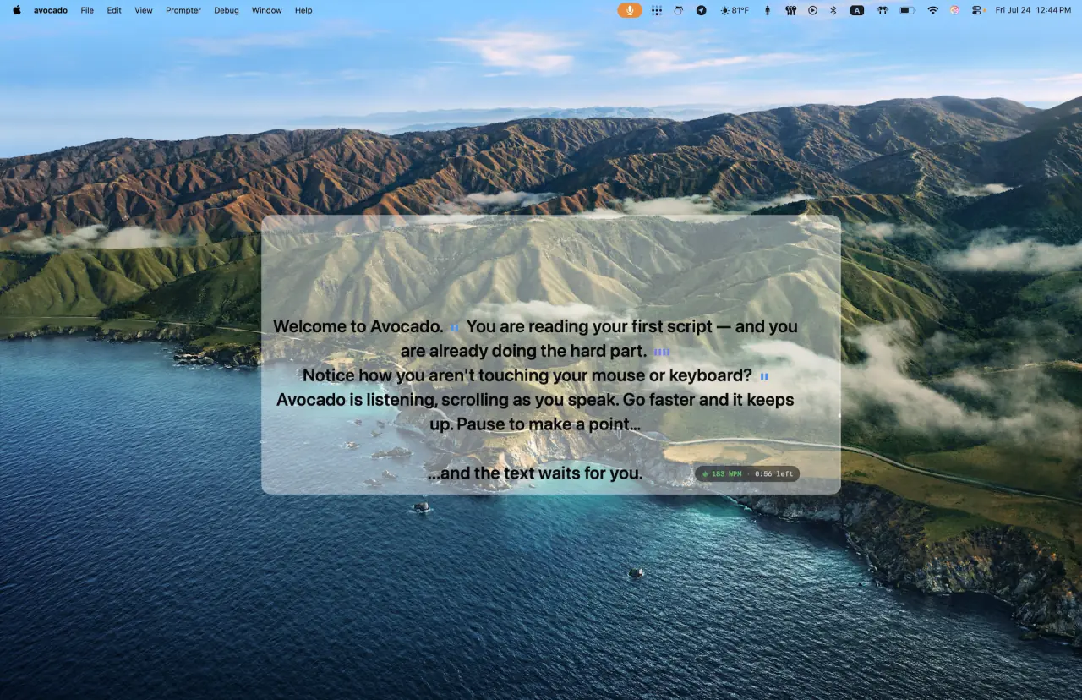
Task: Click the colorful round pink menu bar icon
Action: (x=954, y=10)
